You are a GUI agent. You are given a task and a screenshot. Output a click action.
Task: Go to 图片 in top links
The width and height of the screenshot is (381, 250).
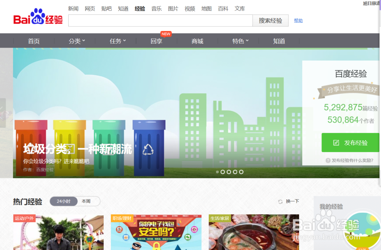pyautogui.click(x=173, y=9)
